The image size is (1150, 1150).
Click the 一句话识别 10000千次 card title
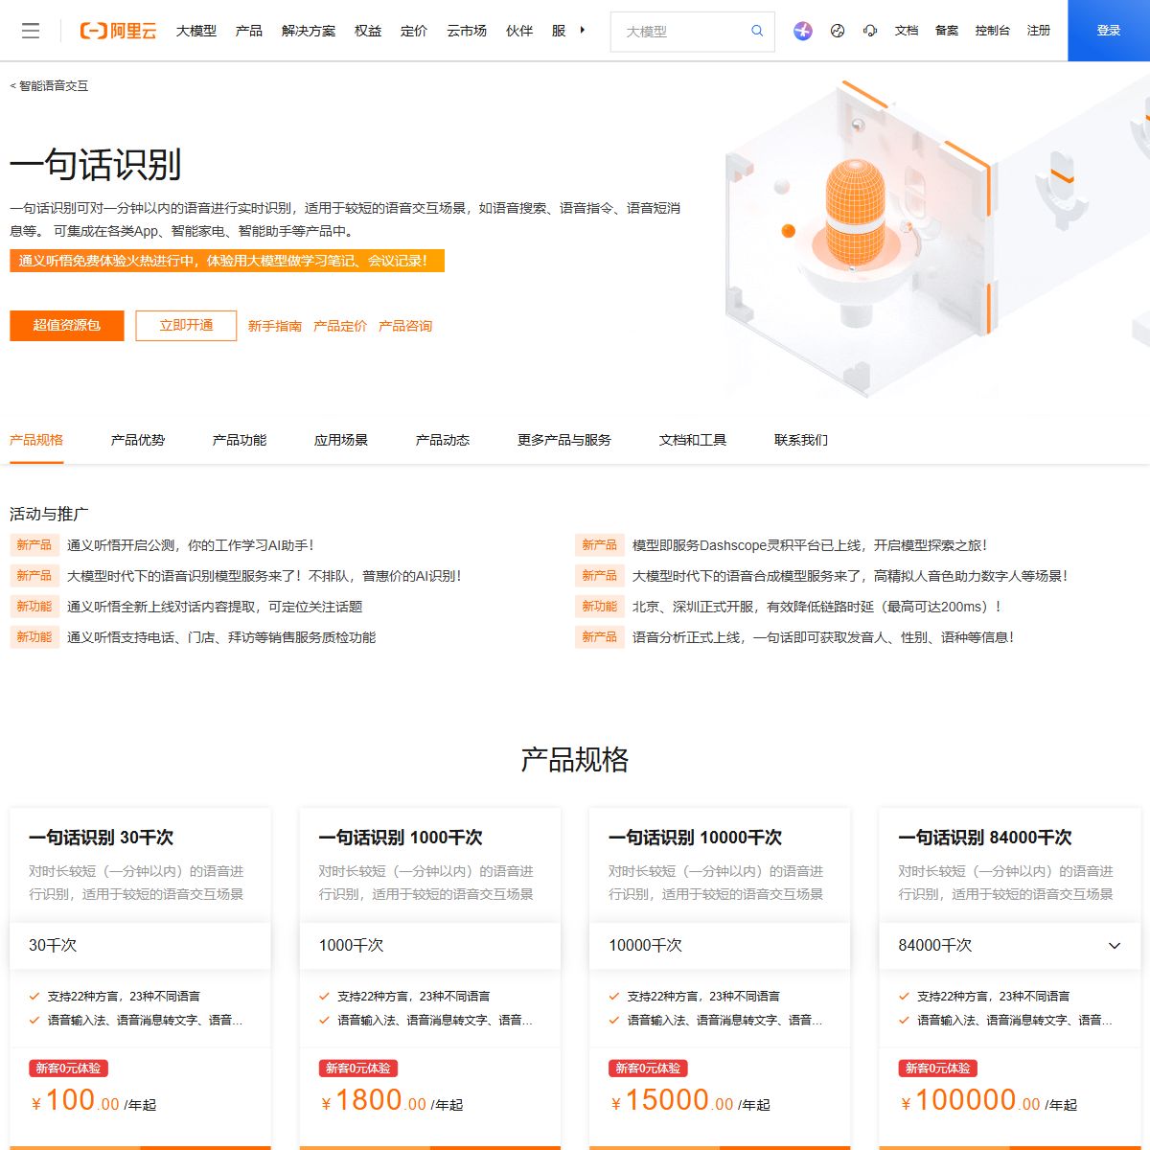click(x=696, y=838)
